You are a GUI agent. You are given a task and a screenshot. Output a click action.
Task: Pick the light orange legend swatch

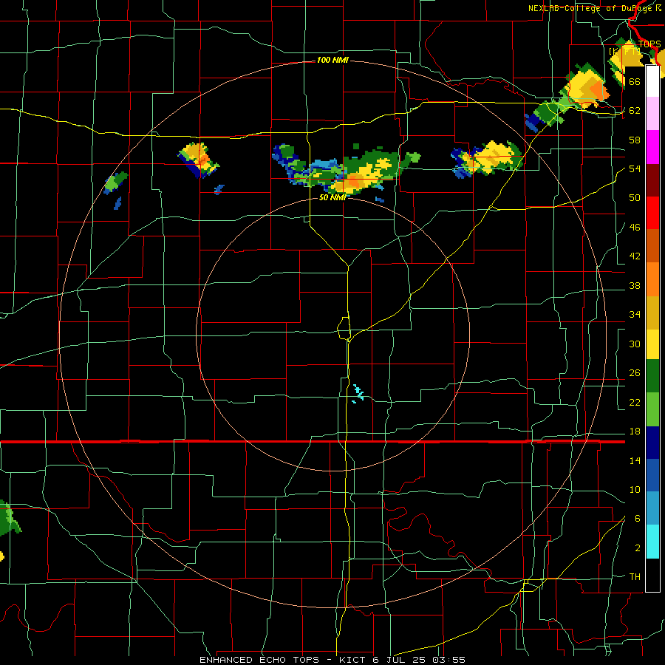pyautogui.click(x=652, y=279)
